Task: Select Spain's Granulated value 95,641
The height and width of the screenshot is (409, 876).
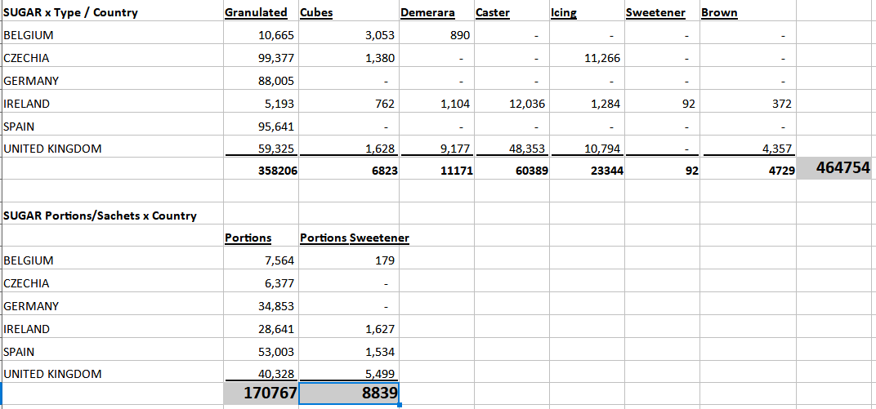Action: [275, 127]
